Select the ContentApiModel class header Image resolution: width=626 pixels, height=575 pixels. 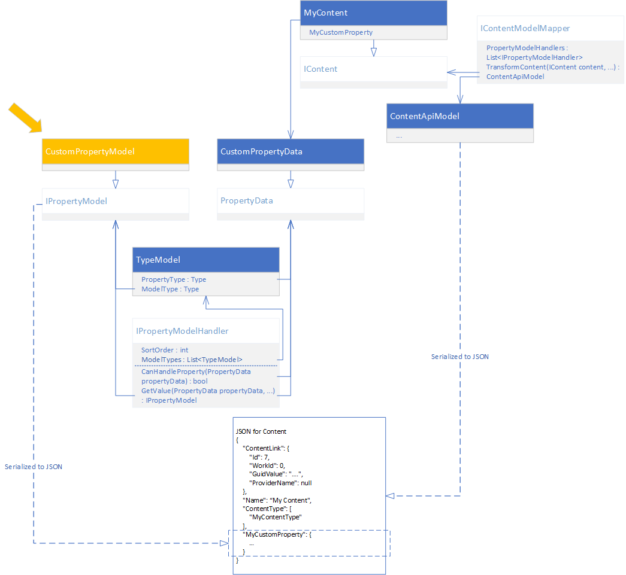click(459, 116)
